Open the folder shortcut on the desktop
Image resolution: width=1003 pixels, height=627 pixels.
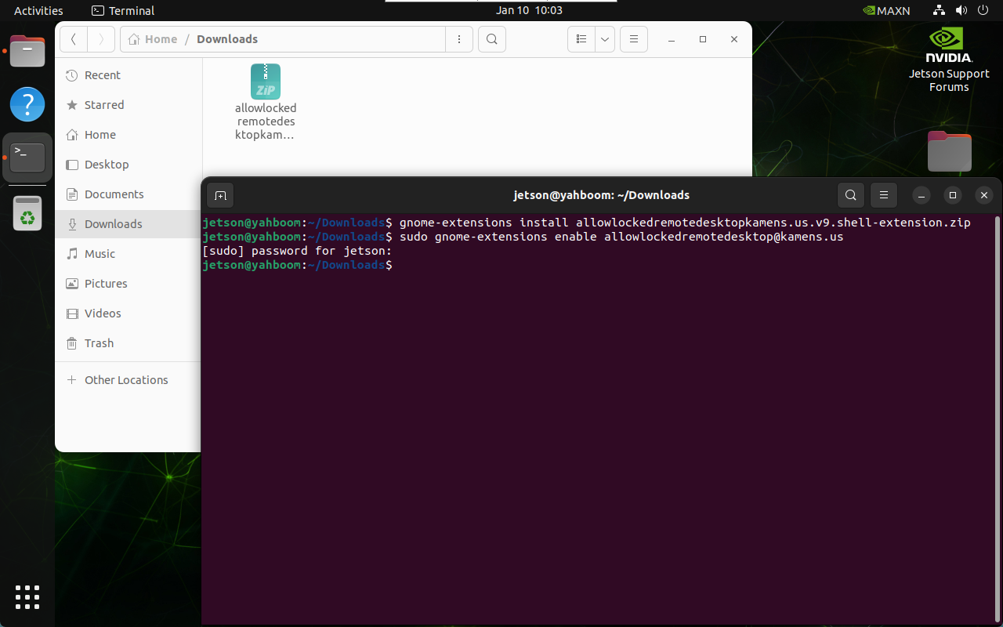point(949,151)
